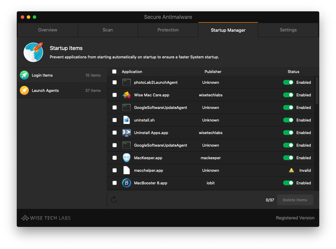Click the startup list vertical scrollbar
This screenshot has height=249, width=336.
[x=317, y=91]
